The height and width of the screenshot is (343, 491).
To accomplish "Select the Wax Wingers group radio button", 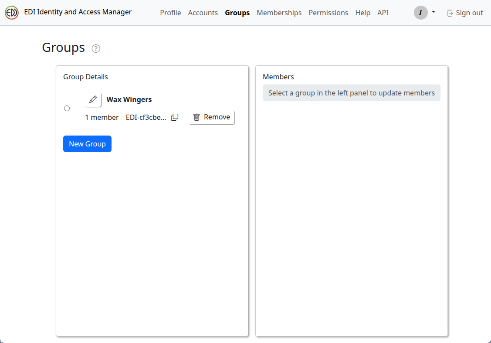I will coord(67,109).
